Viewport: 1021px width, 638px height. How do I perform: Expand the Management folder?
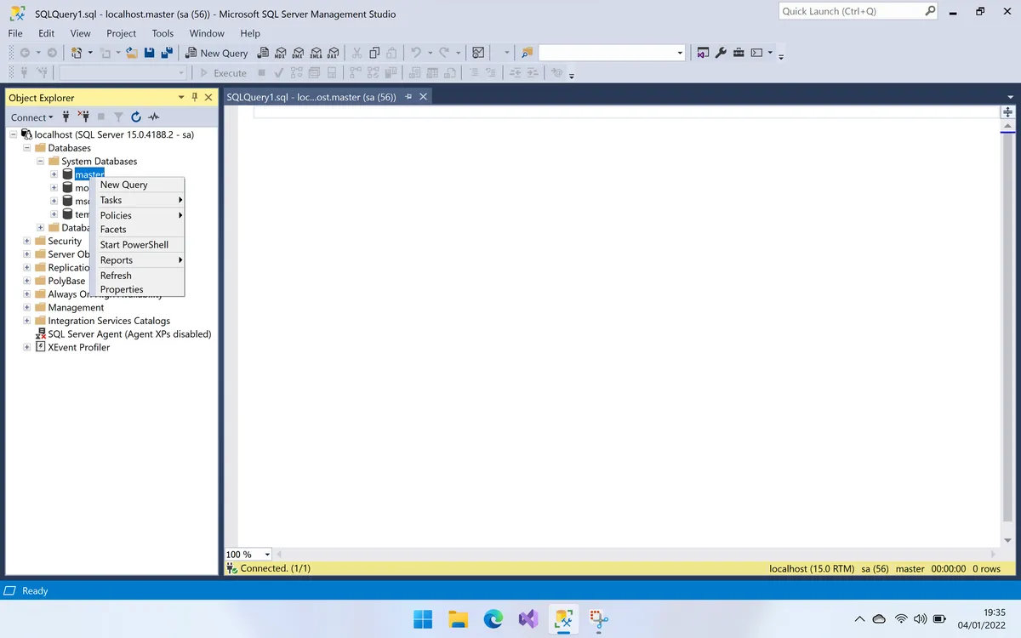tap(27, 307)
